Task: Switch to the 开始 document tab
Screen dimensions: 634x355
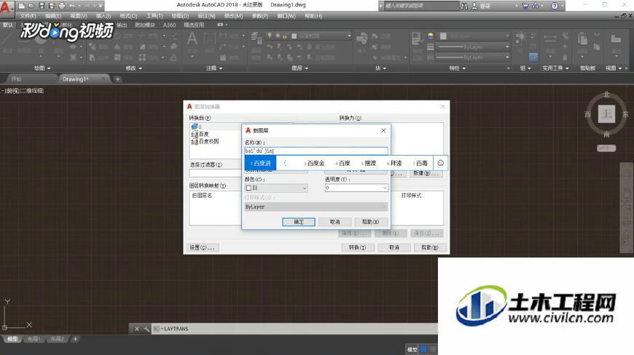Action: point(16,79)
